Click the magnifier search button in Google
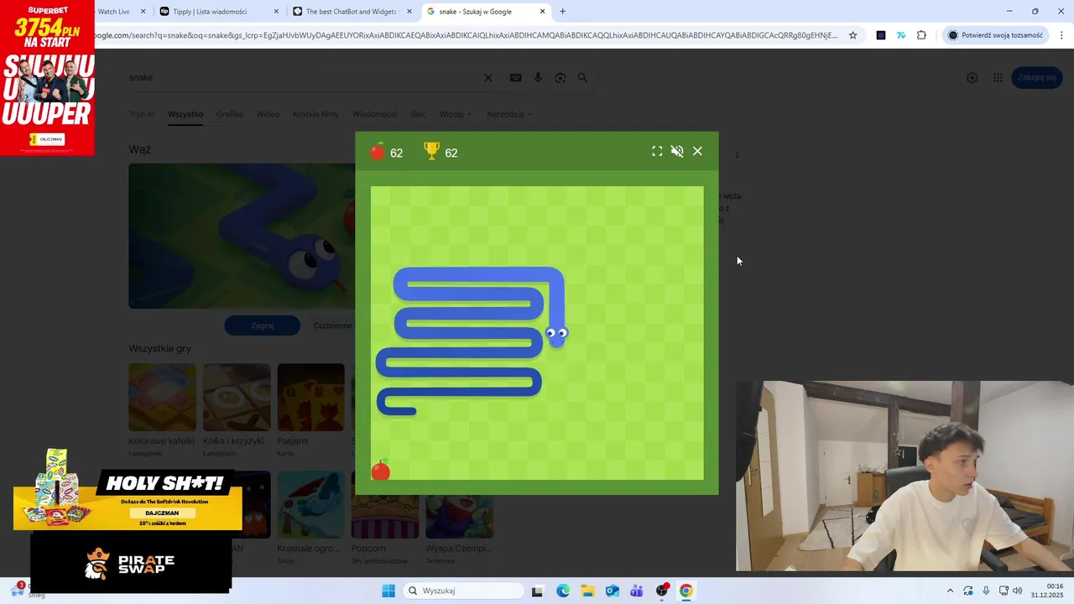Screen dimensions: 1074x604 (582, 77)
